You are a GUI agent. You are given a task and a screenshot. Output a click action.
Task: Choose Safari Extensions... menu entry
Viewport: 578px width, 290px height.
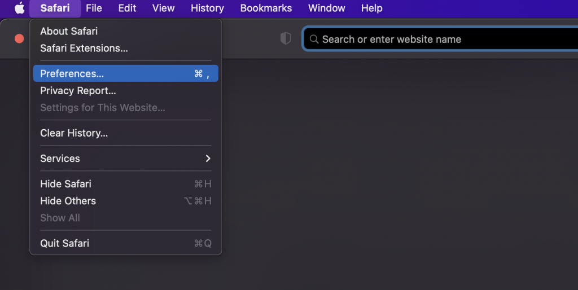point(84,49)
